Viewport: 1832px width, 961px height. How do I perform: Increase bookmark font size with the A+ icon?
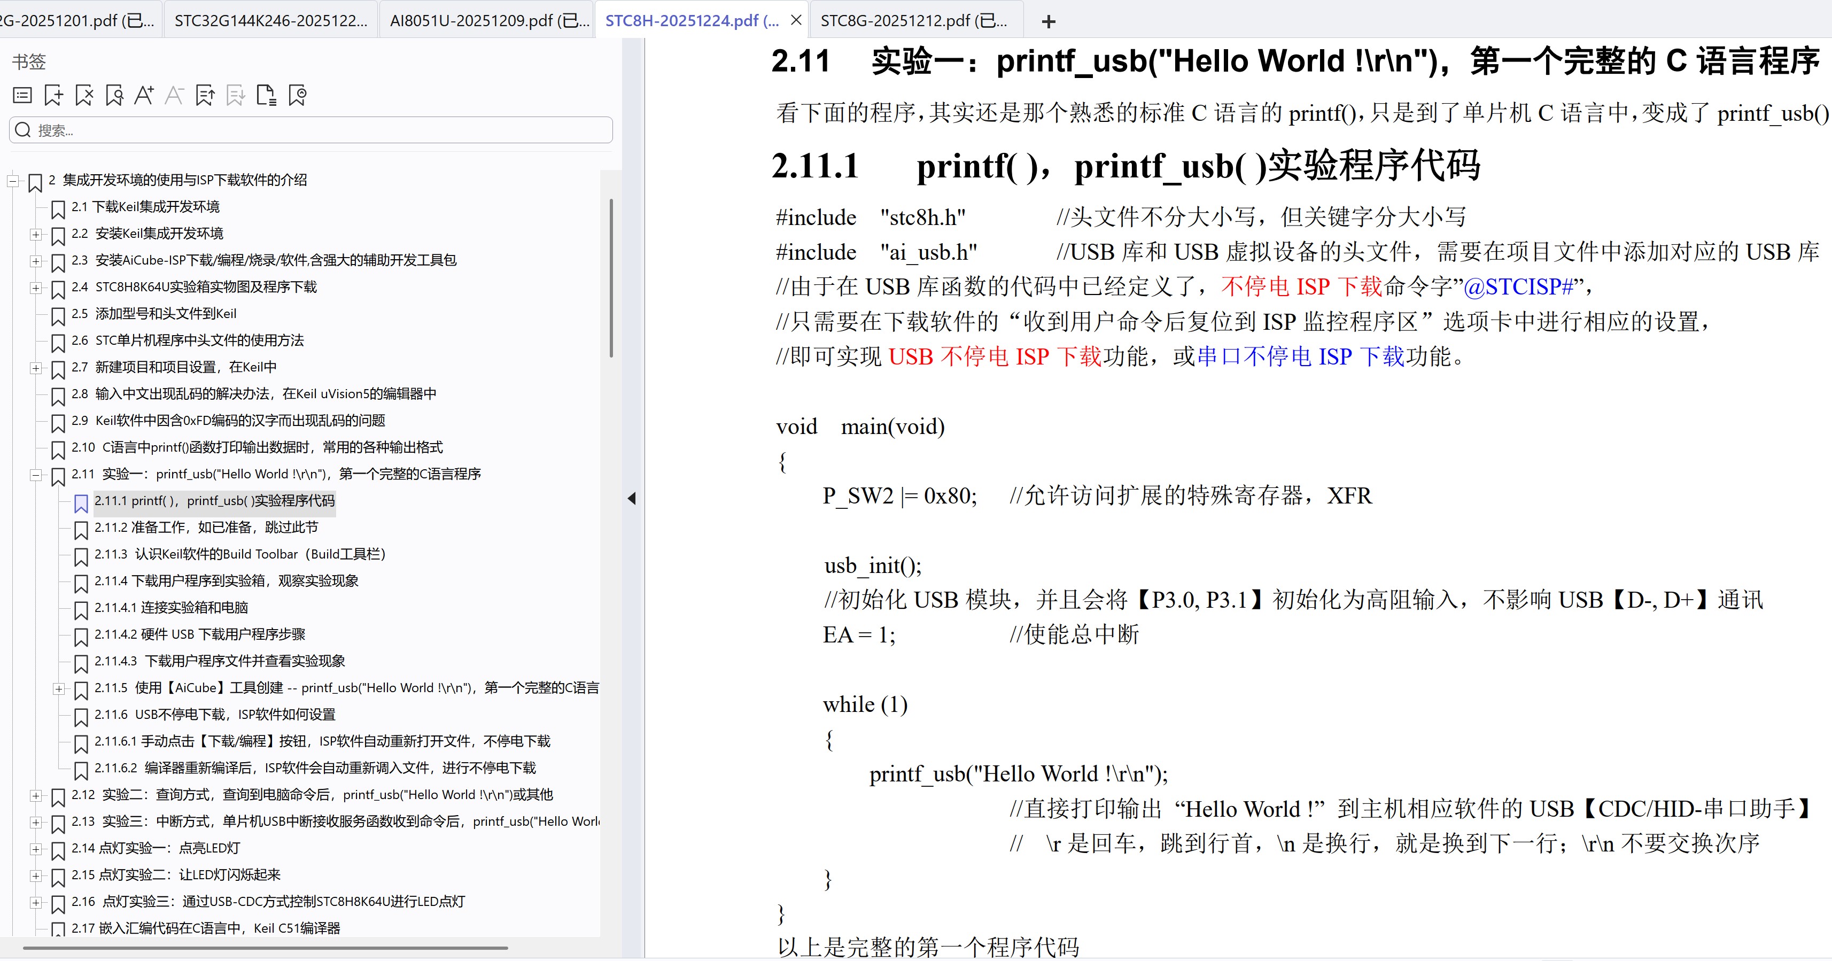tap(144, 95)
